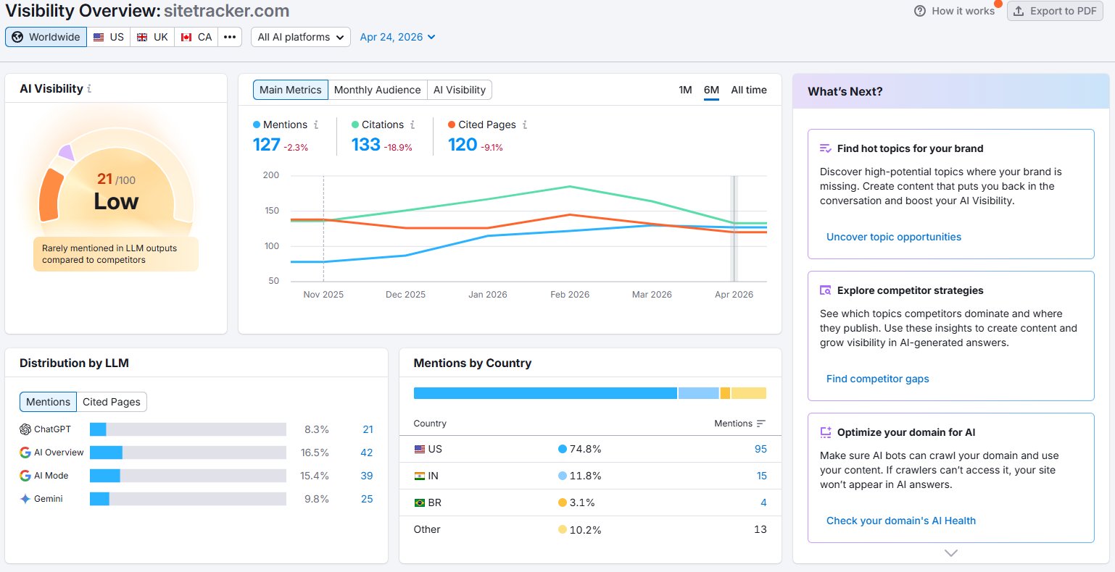Viewport: 1115px width, 572px height.
Task: Click Export to PDF button
Action: tap(1055, 11)
